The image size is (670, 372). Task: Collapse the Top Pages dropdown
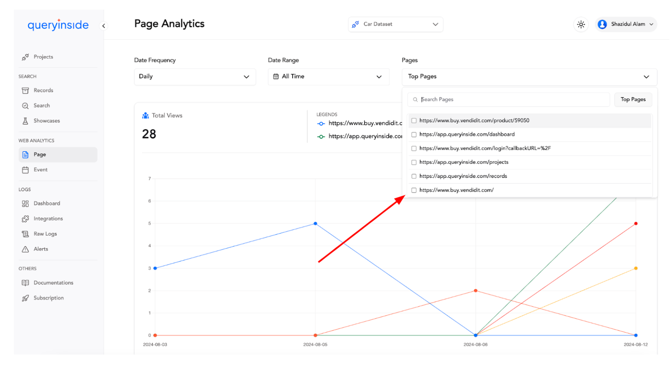[529, 77]
